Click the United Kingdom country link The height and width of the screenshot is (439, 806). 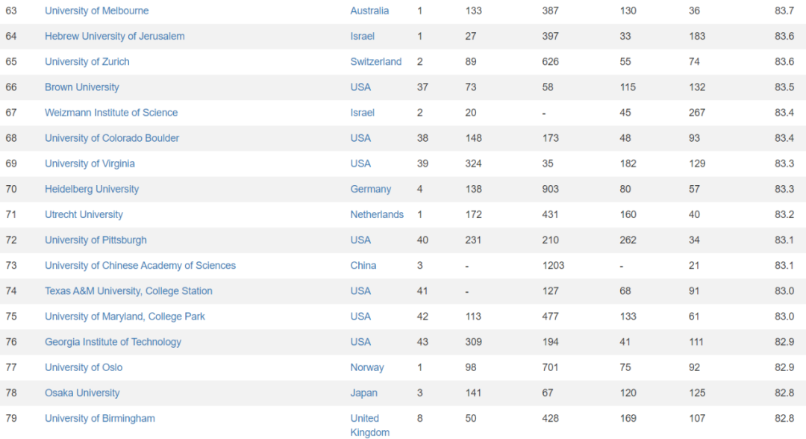370,426
